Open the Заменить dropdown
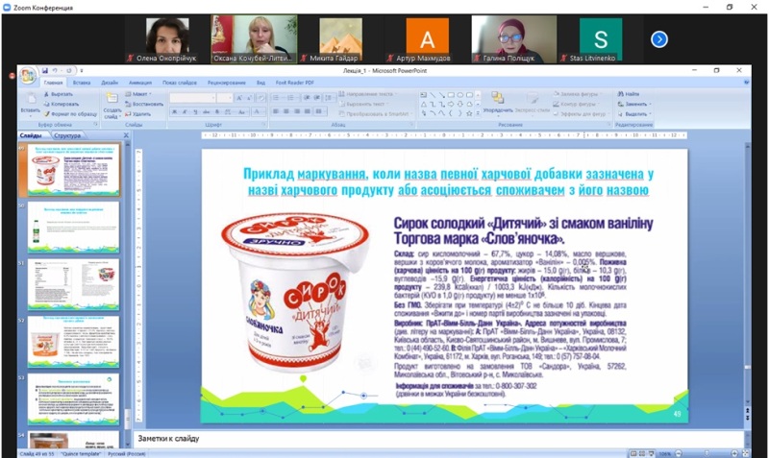 point(633,104)
